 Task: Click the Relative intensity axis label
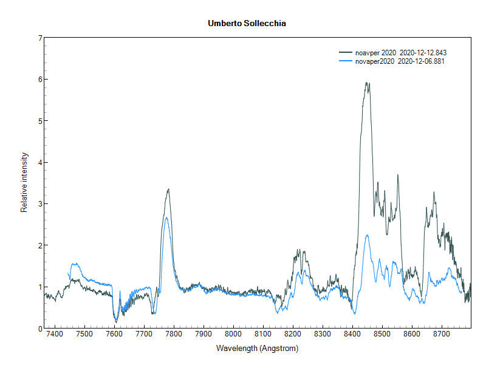[x=24, y=182]
